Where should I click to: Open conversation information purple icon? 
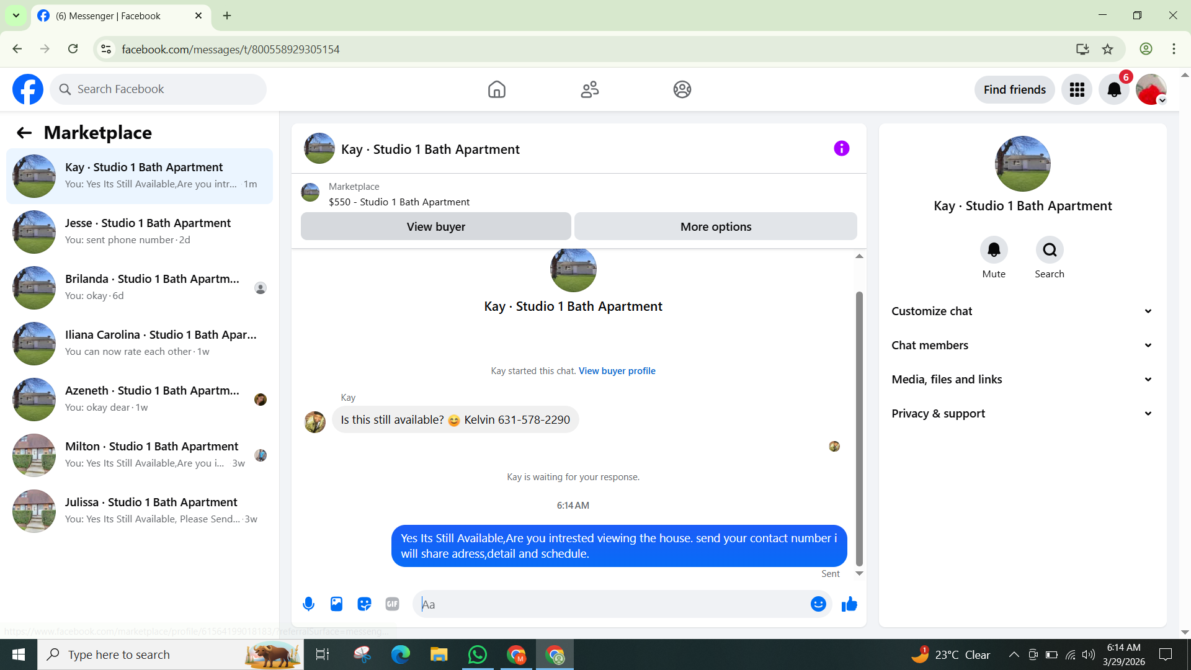[x=841, y=148]
